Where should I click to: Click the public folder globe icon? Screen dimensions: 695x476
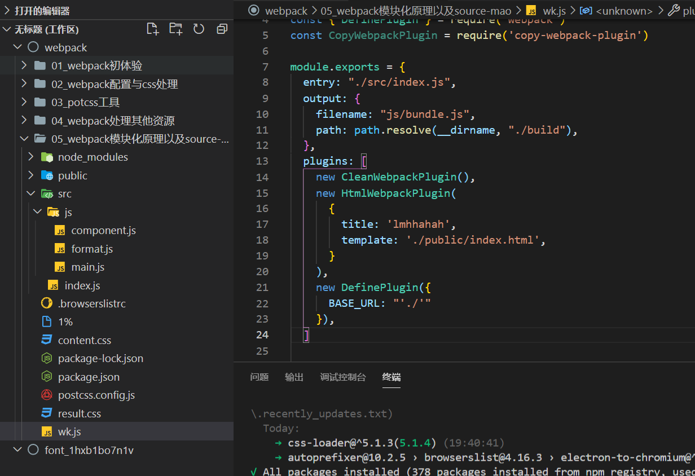[x=47, y=175]
